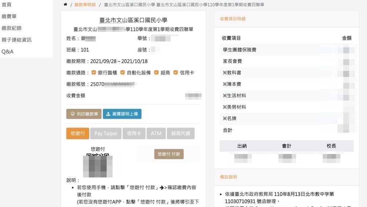
Task: Open 繳款紀錄 in the sidebar
Action: (x=12, y=28)
